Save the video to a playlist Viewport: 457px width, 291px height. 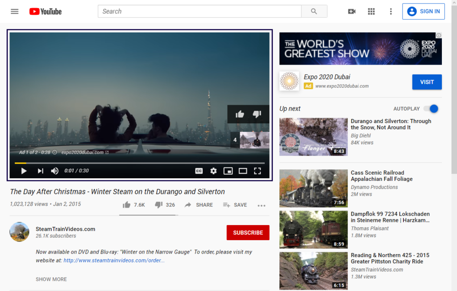235,205
